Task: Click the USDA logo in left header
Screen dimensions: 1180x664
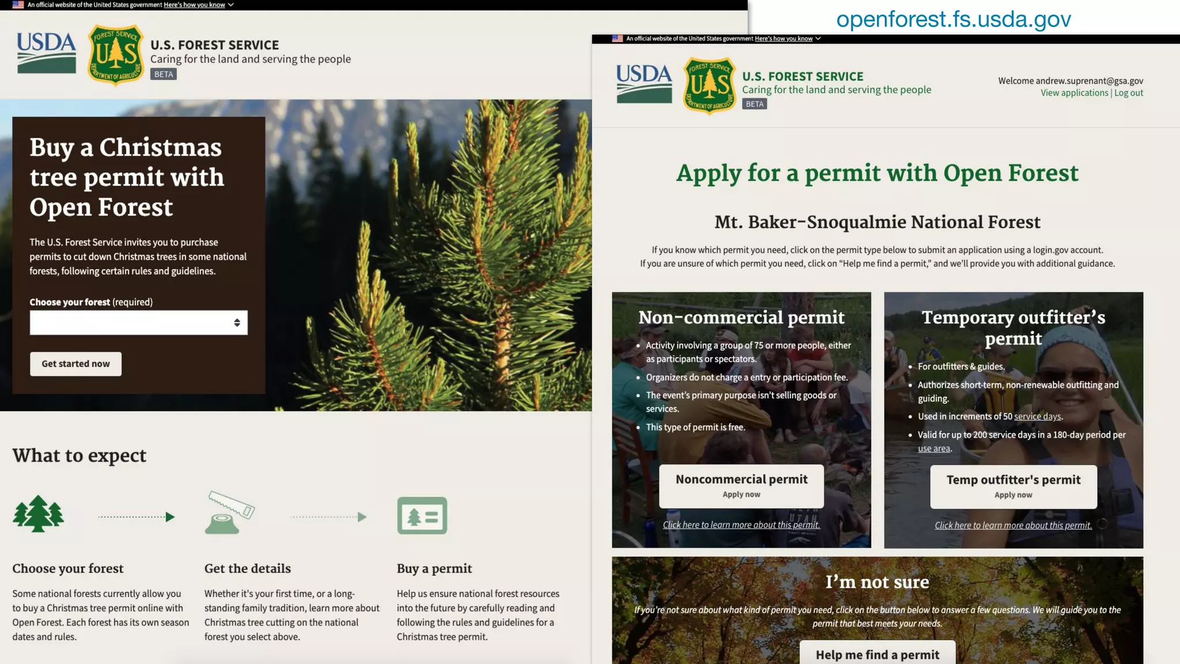Action: coord(46,52)
